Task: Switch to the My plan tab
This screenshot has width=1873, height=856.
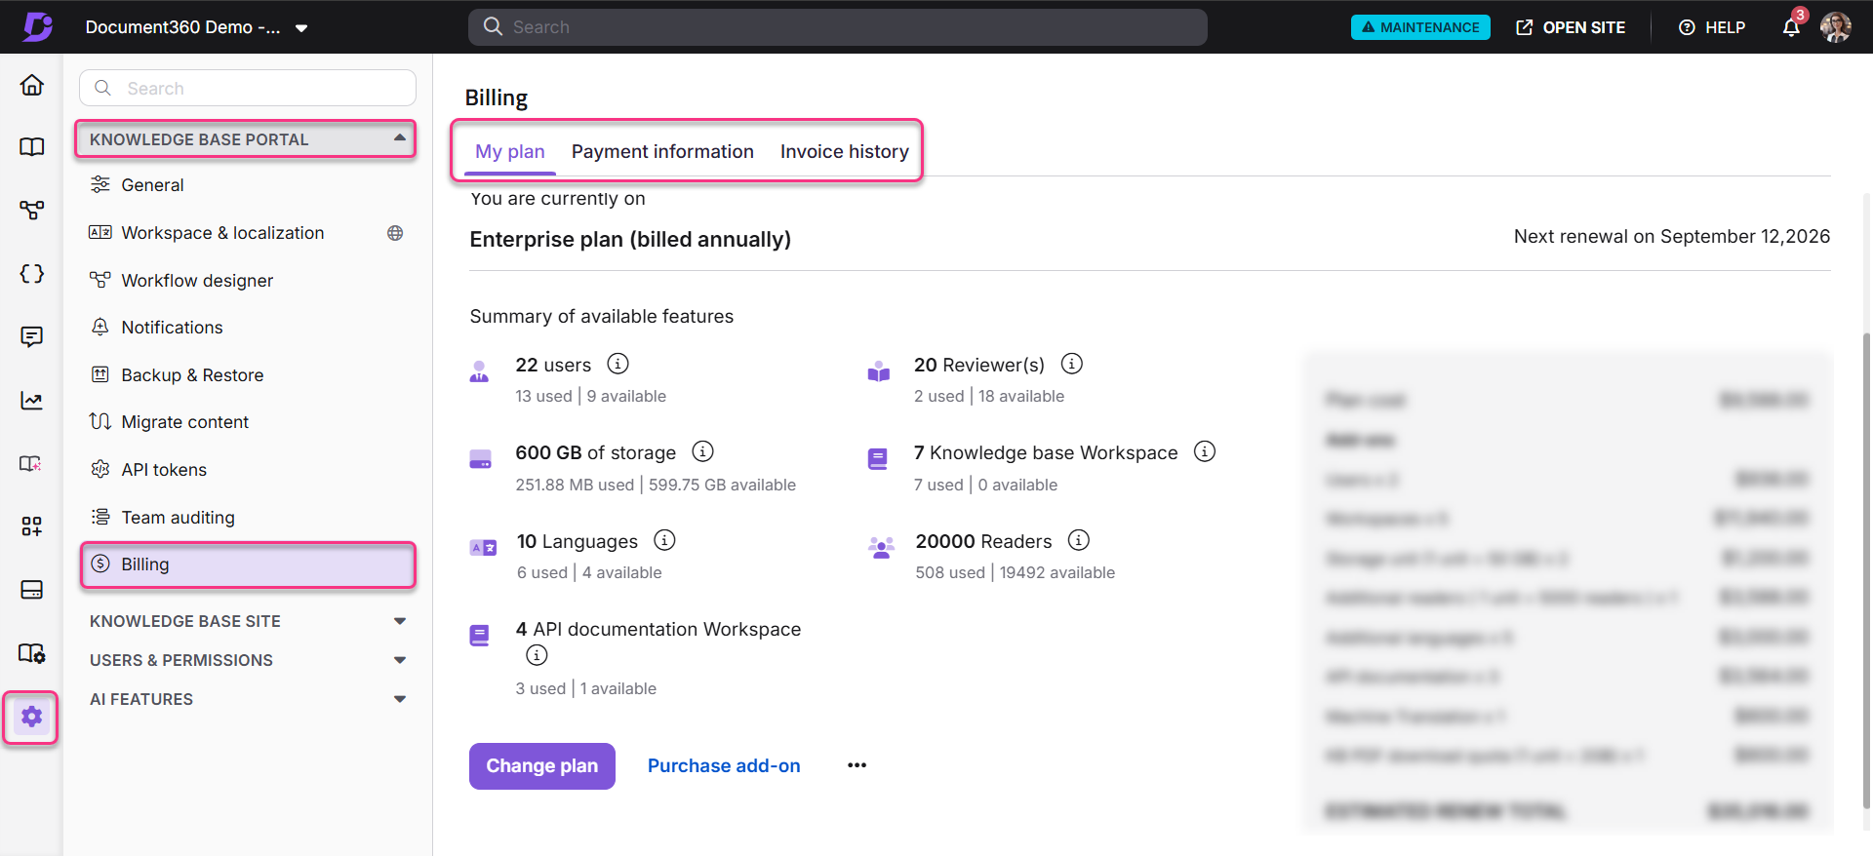Action: [x=509, y=152]
